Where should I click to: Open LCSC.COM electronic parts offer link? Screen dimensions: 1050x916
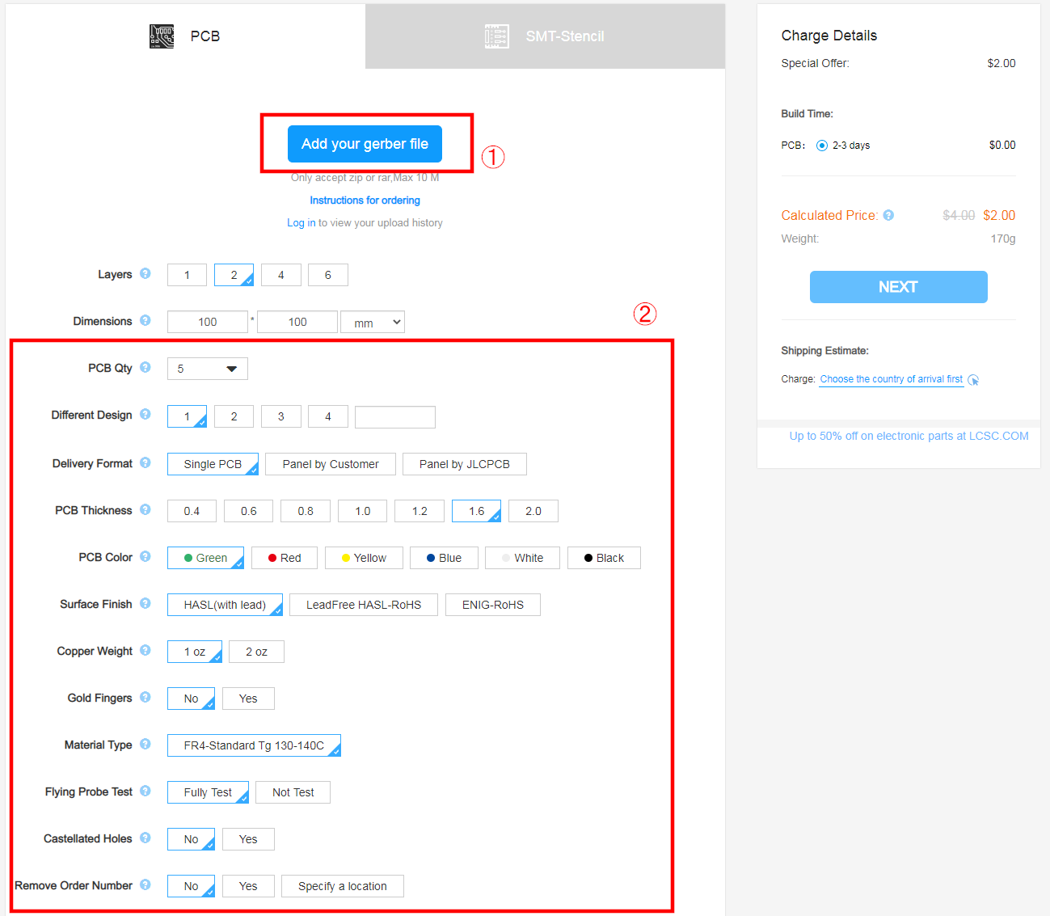(x=909, y=436)
